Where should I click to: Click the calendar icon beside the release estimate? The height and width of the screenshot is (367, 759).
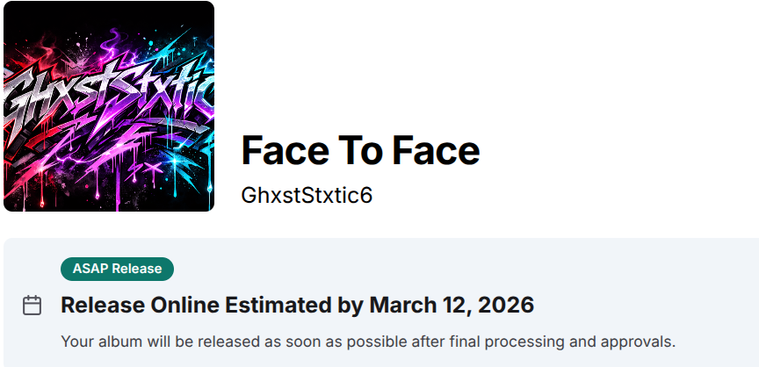32,306
